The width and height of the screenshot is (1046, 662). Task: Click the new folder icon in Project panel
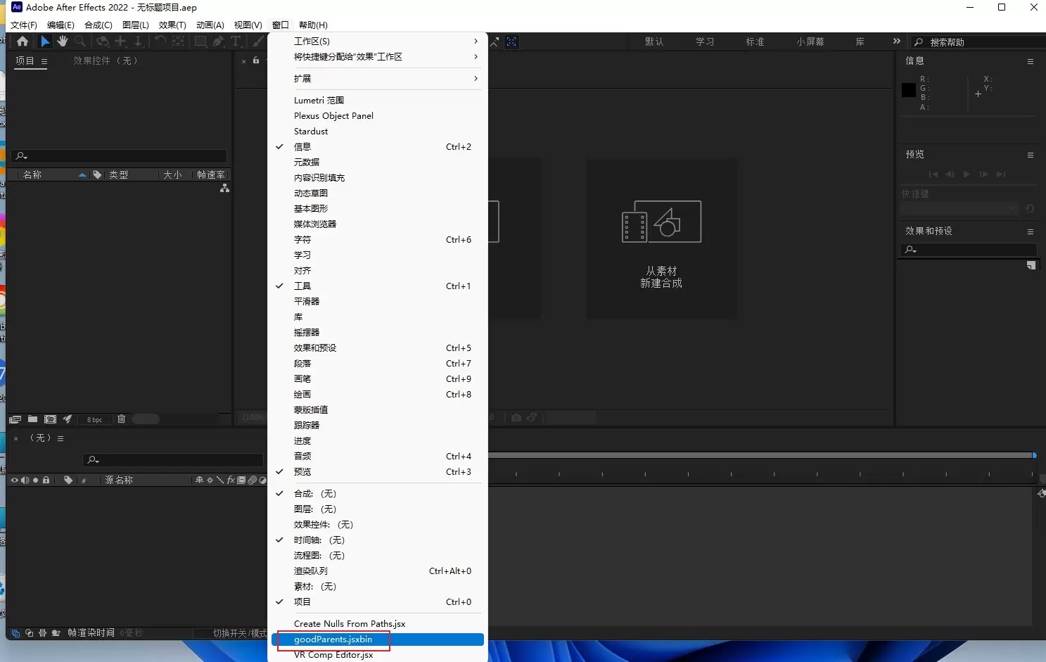(x=32, y=419)
